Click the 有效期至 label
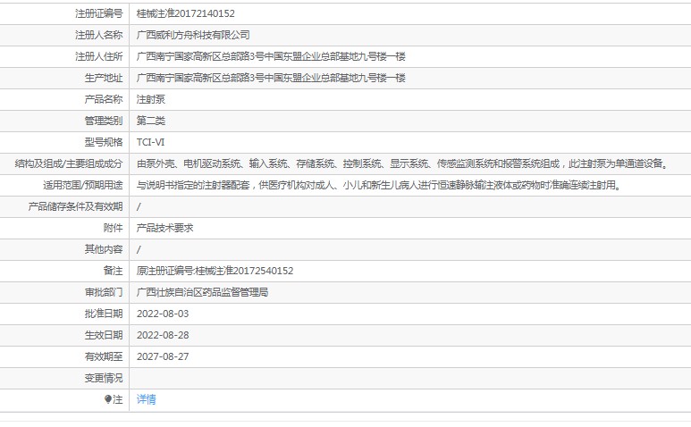Viewport: 691px width, 427px height. tap(104, 356)
